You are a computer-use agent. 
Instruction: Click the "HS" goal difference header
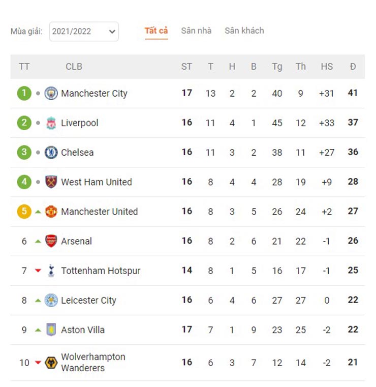327,67
